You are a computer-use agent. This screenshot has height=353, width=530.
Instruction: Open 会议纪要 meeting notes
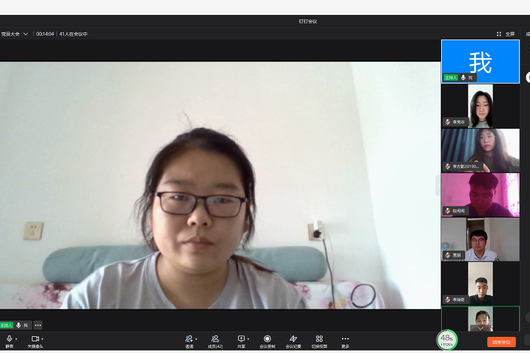pyautogui.click(x=293, y=339)
